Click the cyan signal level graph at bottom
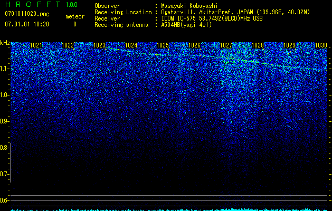The height and width of the screenshot is (211, 332). 169,209
